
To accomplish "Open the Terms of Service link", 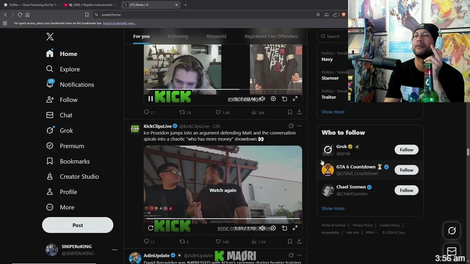I will pyautogui.click(x=333, y=225).
